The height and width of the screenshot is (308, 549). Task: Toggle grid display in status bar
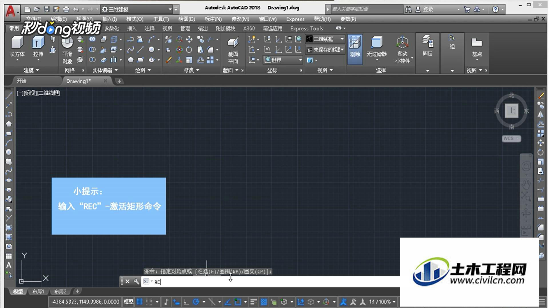tap(140, 301)
